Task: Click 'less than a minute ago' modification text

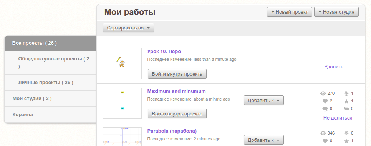Action: click(215, 60)
